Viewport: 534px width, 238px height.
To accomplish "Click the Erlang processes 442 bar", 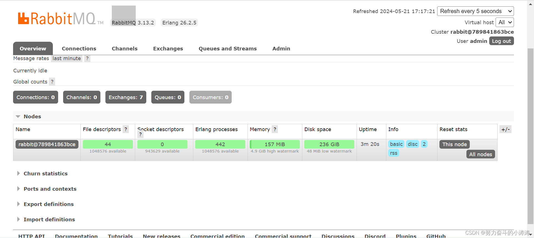I will [220, 144].
